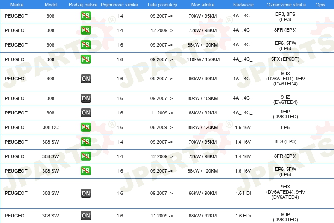Click diesel ON icon in 80kW / 109KM row
334x223 pixels.
85,98
